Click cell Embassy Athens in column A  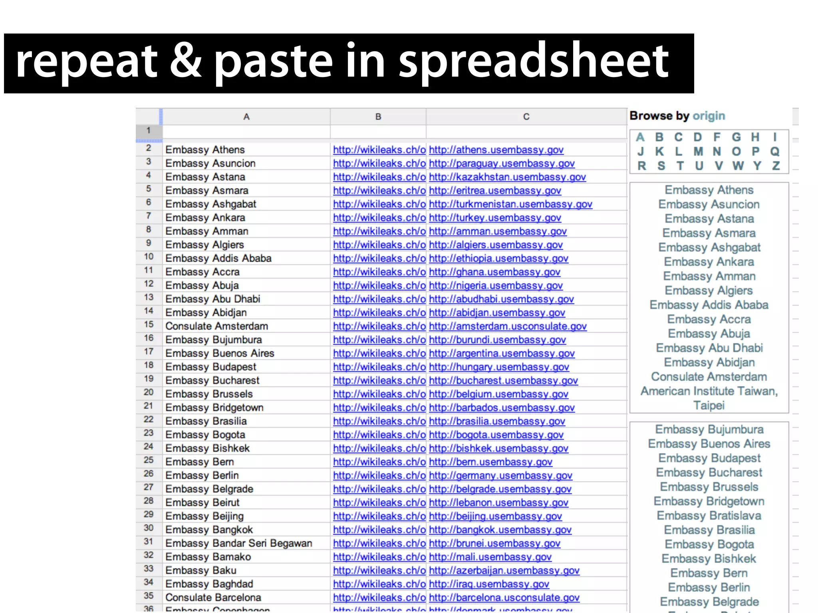(x=246, y=150)
